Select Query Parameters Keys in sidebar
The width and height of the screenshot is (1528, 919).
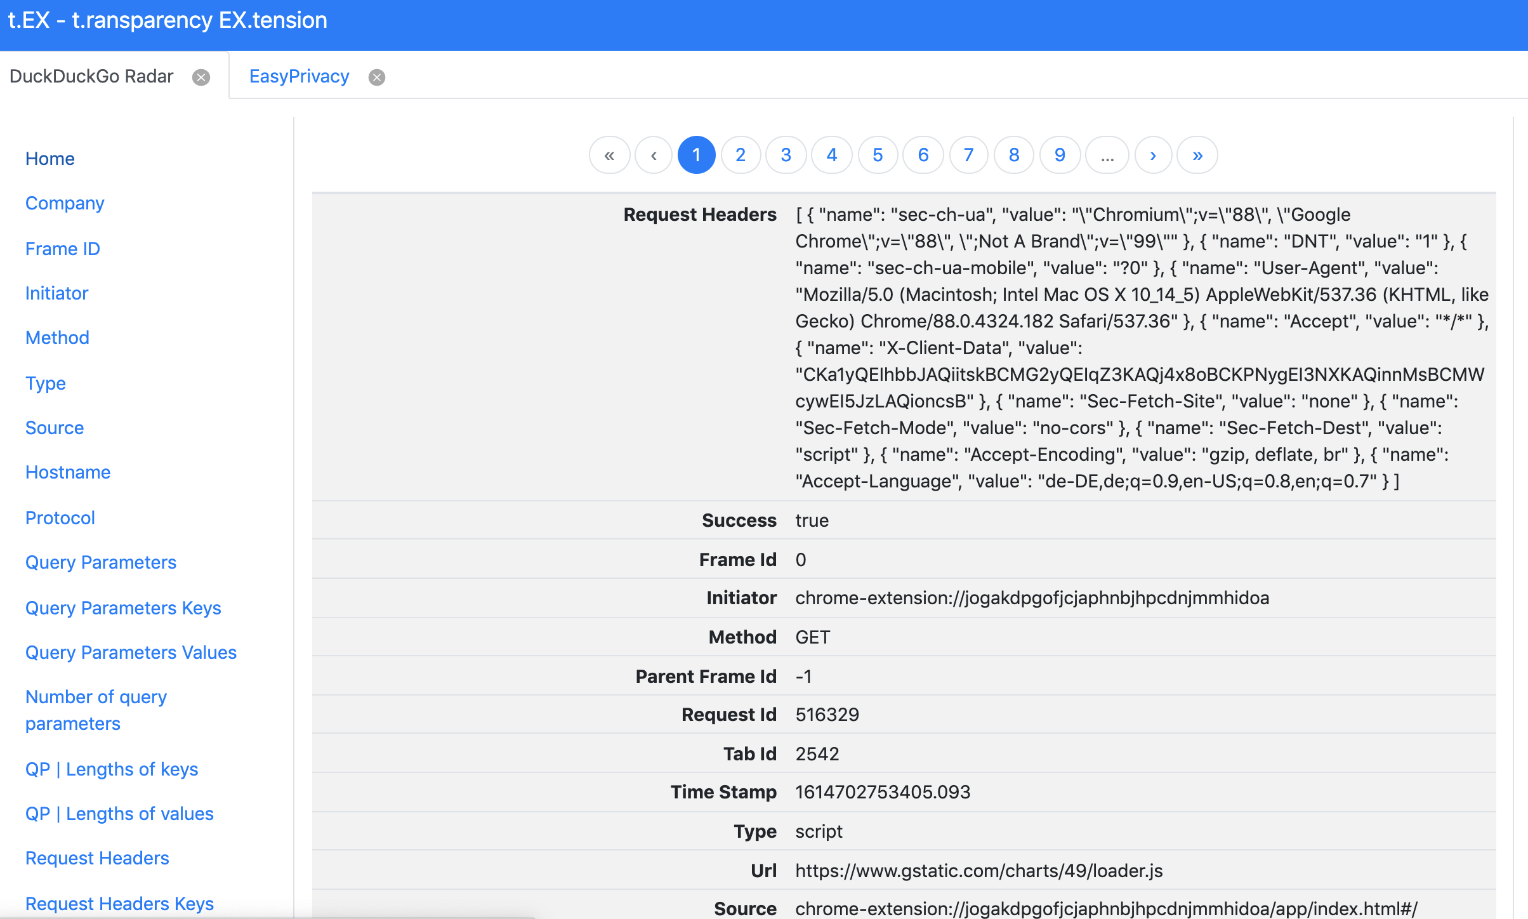tap(123, 608)
